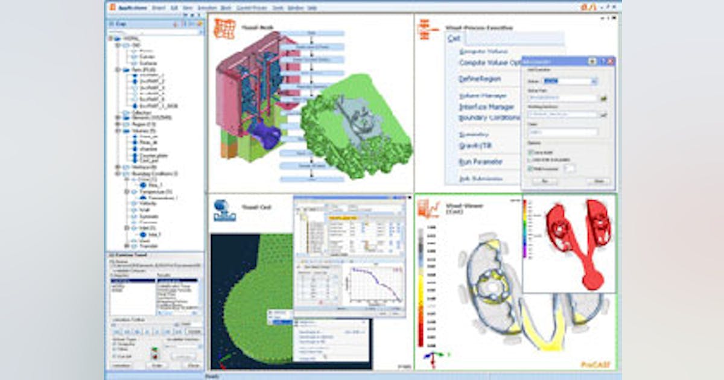The height and width of the screenshot is (380, 724).
Task: Click the ESI logo in the Visual-Cast pane
Action: (224, 209)
